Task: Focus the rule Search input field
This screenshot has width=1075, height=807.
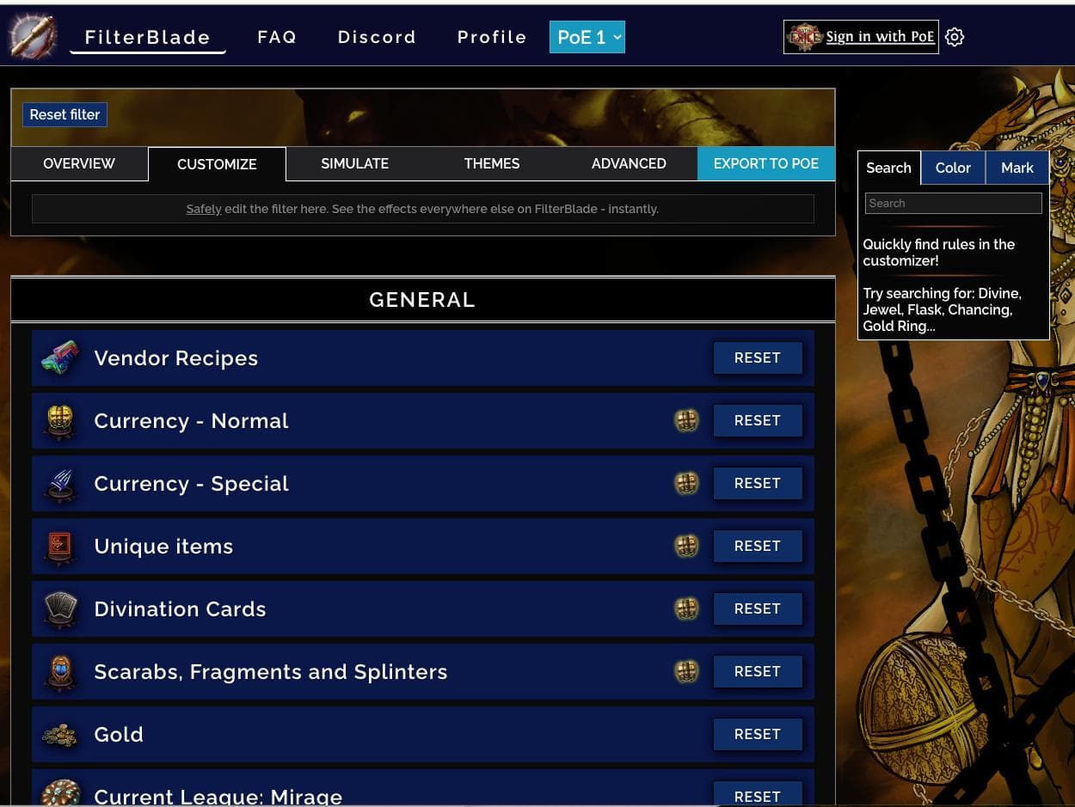Action: pos(953,203)
